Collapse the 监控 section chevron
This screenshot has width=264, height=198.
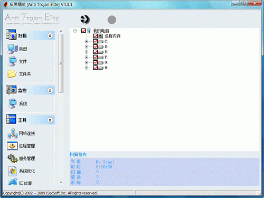50,90
